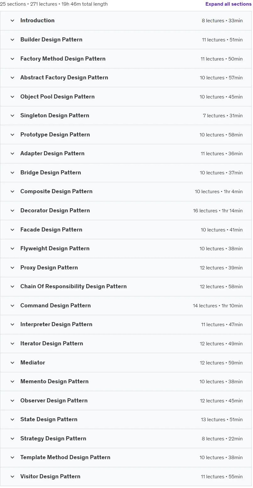
Task: Open Chain Of Responsibility Design Pattern section
Action: (126, 287)
